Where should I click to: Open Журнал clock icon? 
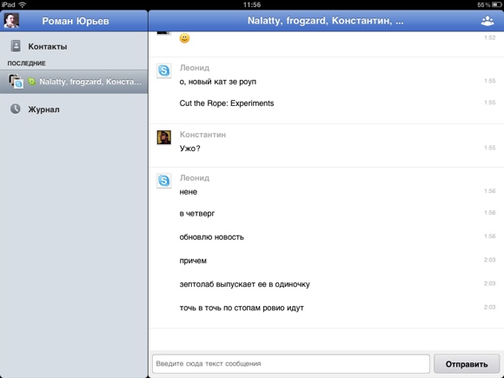tap(15, 109)
